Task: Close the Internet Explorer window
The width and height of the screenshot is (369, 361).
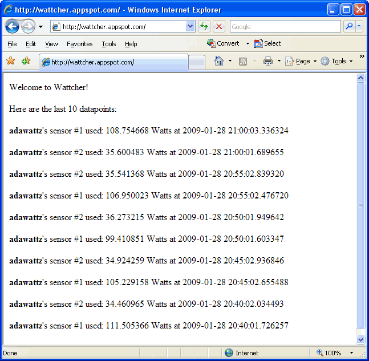Action: (359, 10)
